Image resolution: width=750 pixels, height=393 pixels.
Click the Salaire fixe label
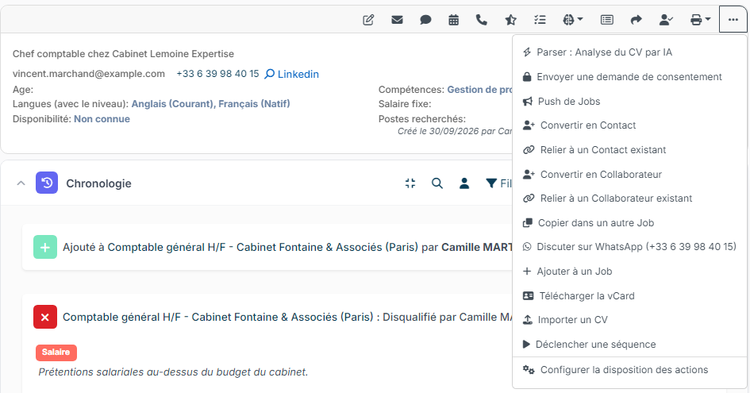pos(405,104)
